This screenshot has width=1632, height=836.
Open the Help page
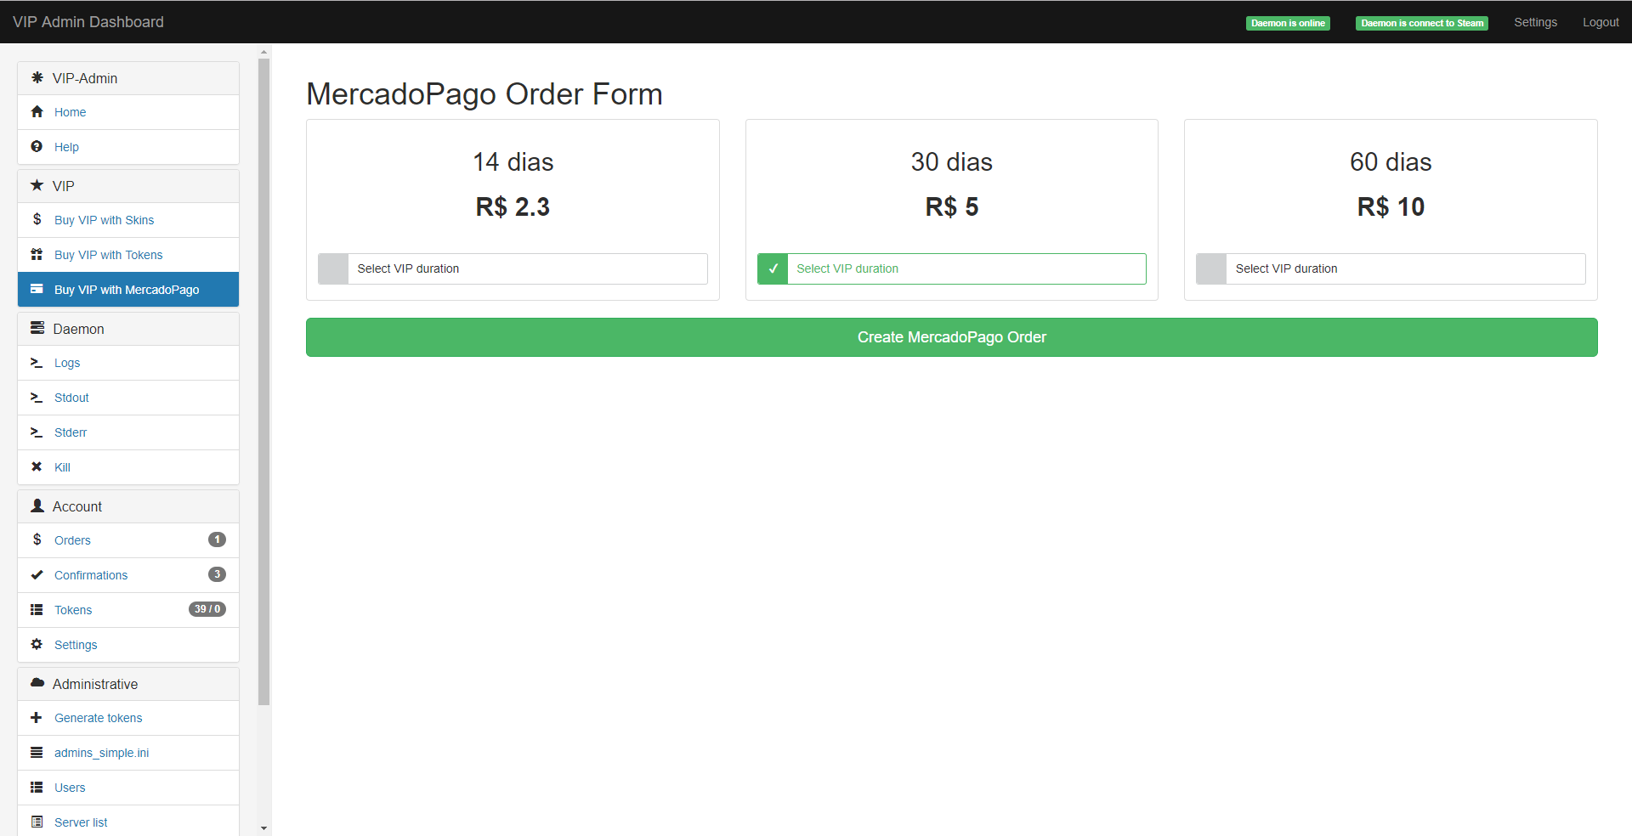pos(128,147)
